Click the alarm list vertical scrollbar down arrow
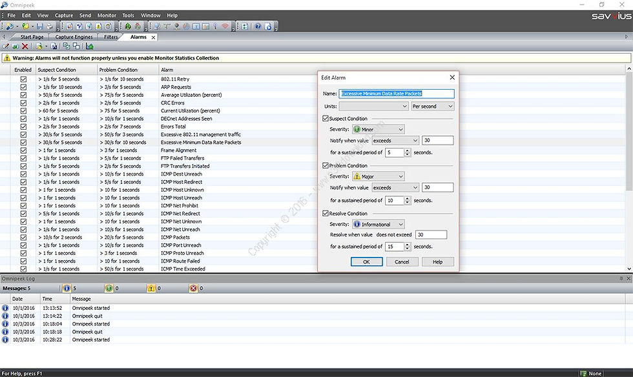The image size is (633, 377). [x=629, y=269]
